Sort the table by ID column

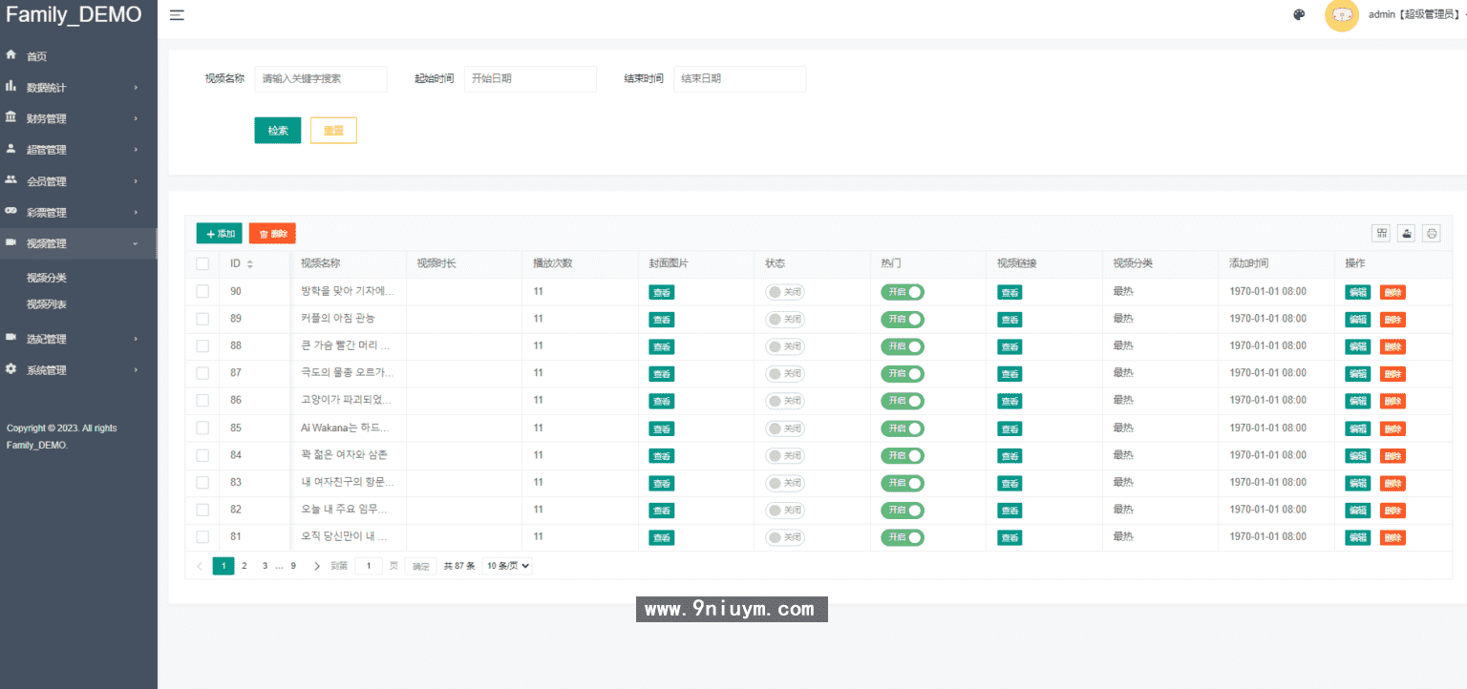tap(250, 264)
